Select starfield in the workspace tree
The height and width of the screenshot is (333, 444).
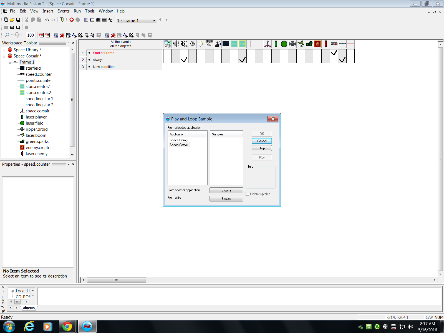point(33,68)
